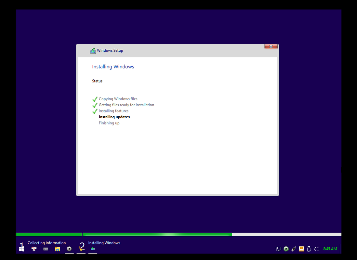The image size is (357, 260).
Task: Open the safely remove hardware USB icon
Action: [x=309, y=249]
